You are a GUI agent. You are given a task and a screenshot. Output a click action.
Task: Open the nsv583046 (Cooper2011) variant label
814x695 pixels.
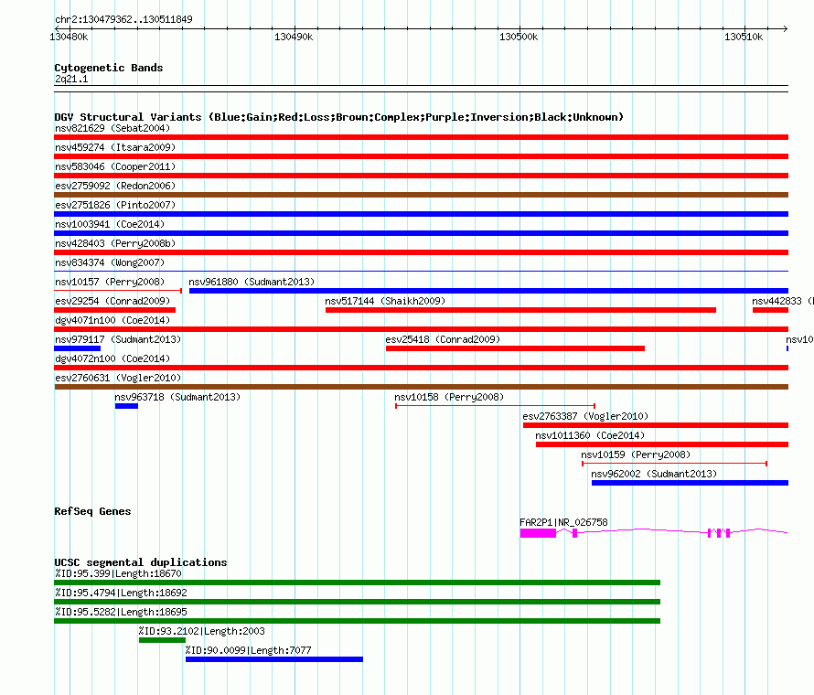(x=114, y=166)
